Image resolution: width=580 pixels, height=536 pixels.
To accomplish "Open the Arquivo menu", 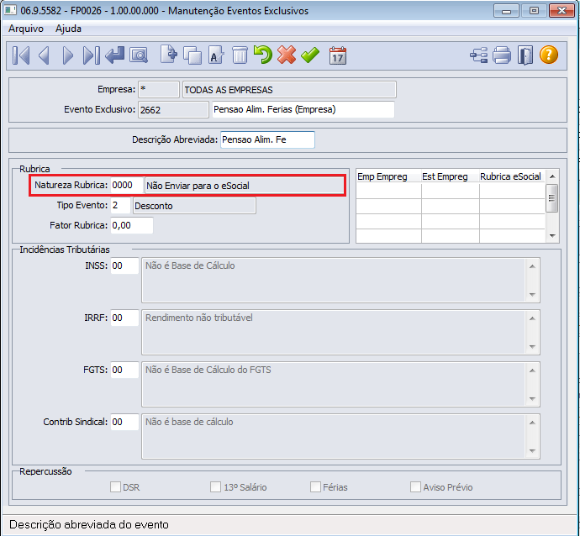I will point(26,29).
